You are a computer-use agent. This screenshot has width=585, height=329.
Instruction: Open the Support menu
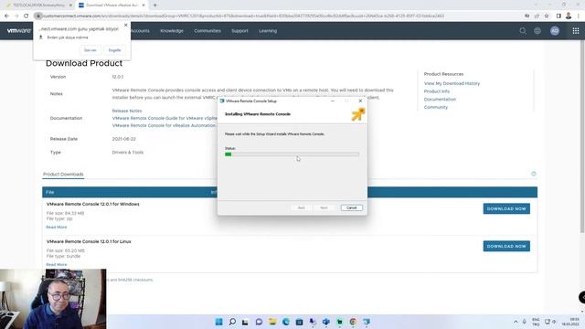239,31
